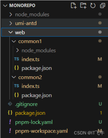Refresh the Explorer with the refresh icon
This screenshot has width=108, height=138.
point(93,6)
